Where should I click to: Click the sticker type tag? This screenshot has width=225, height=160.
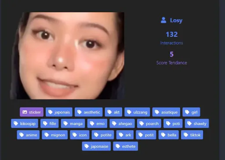32,112
